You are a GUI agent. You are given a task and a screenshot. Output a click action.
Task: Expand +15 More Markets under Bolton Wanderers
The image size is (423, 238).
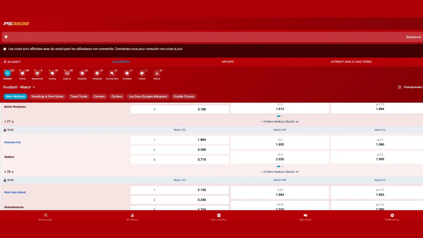coord(280,122)
